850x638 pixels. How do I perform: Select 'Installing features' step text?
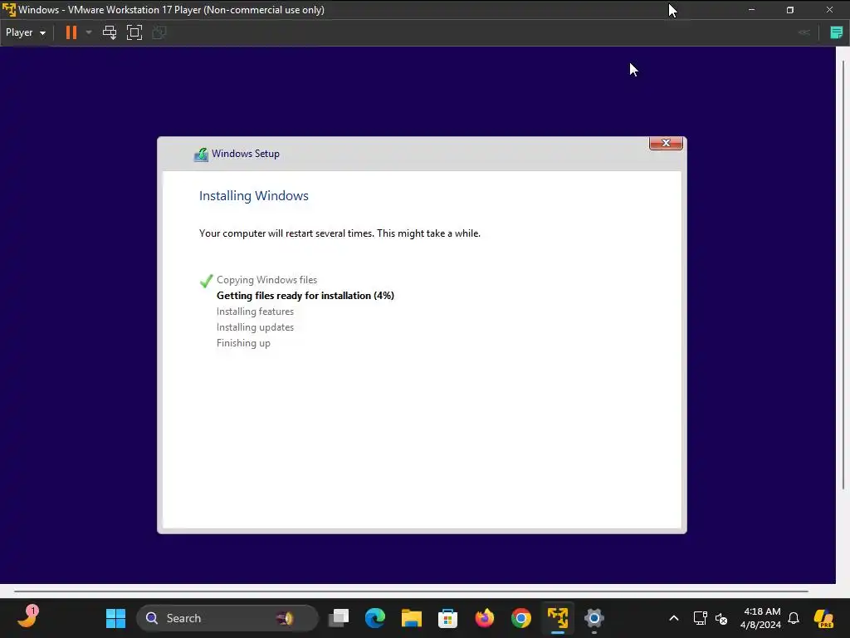256,312
